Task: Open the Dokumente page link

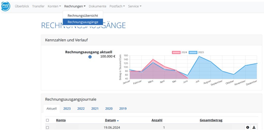Action: tap(97, 6)
